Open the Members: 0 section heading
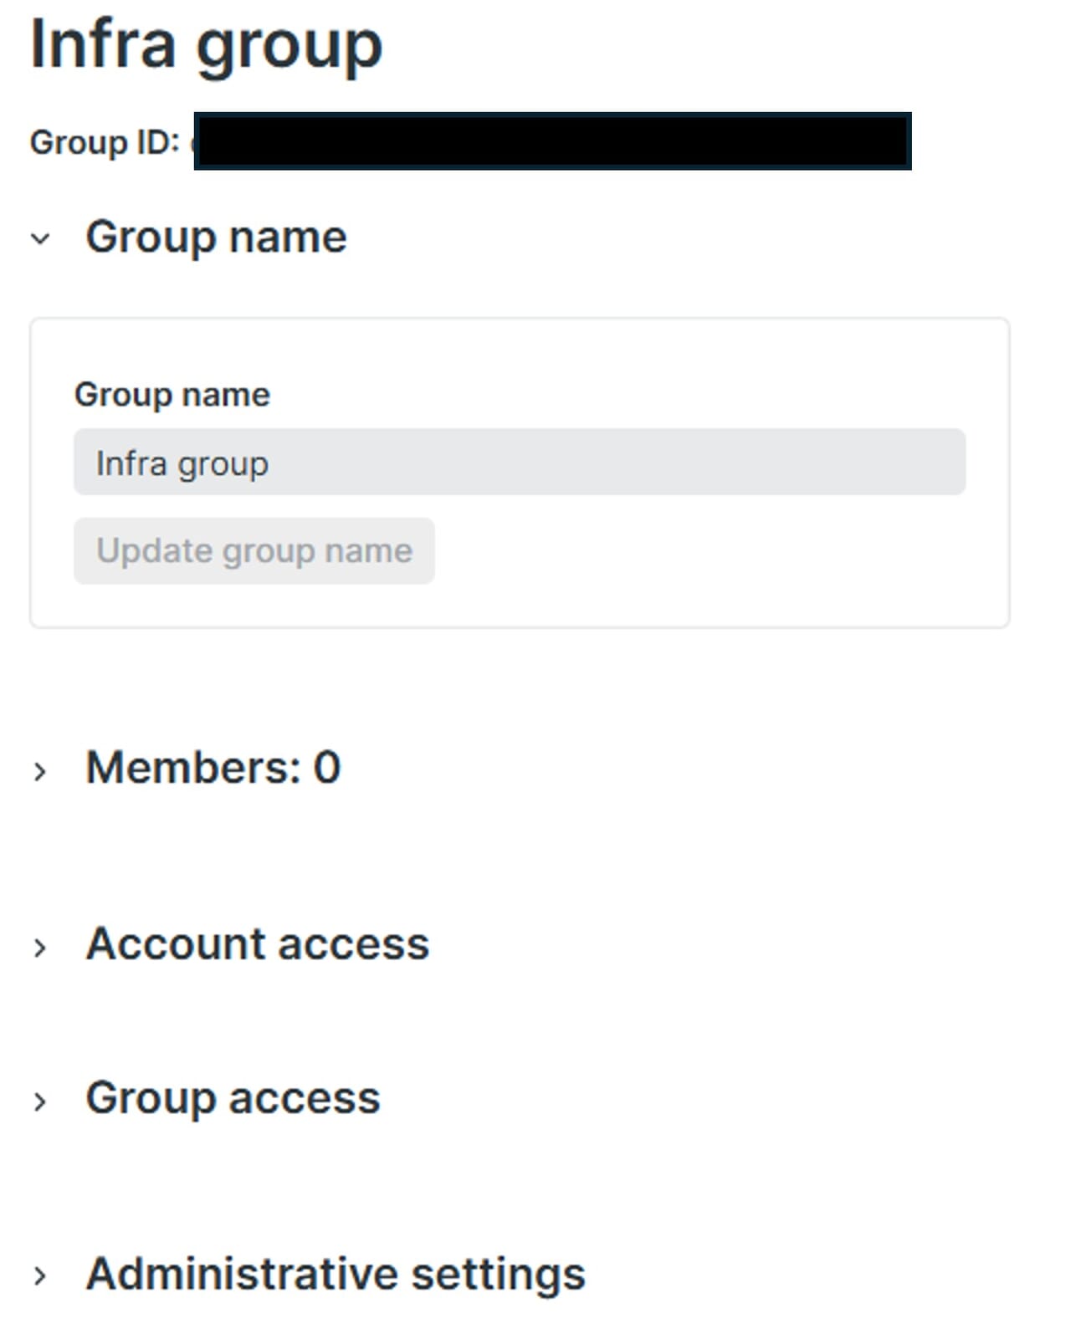The image size is (1071, 1334). pos(213,767)
